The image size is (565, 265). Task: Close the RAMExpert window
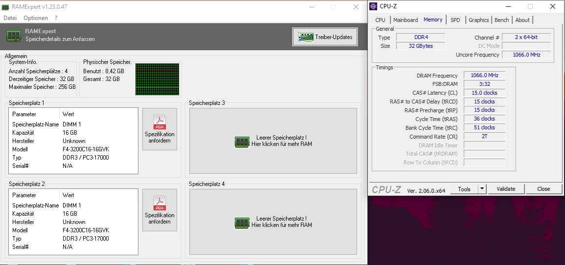pyautogui.click(x=356, y=7)
